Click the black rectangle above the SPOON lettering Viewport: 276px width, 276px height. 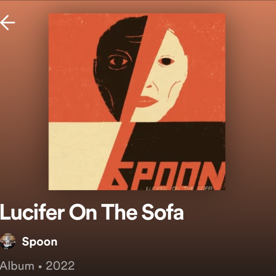coord(178,141)
